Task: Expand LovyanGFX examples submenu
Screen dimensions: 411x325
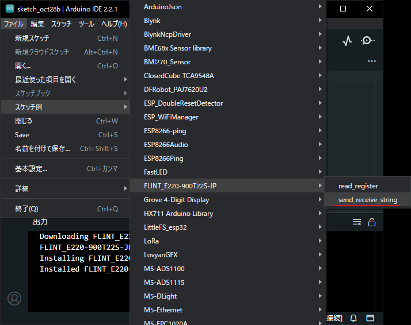Action: click(228, 255)
